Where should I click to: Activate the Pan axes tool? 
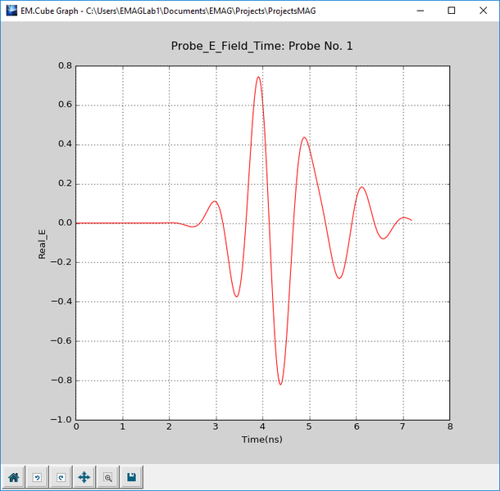(x=84, y=477)
